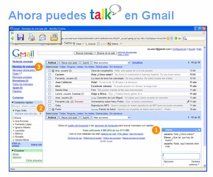
Task: Open the Bandeja de entrada folder
Action: (24, 67)
